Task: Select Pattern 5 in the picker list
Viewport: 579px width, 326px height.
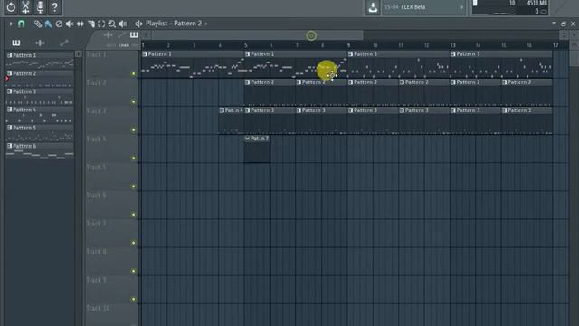Action: click(x=40, y=132)
